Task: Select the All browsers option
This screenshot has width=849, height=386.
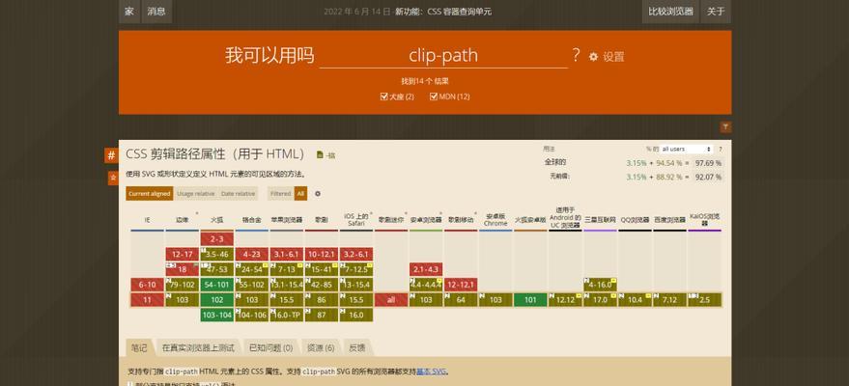Action: (x=300, y=194)
